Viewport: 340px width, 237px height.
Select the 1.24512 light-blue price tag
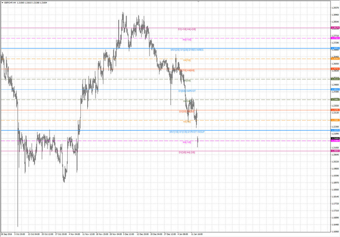(x=335, y=89)
